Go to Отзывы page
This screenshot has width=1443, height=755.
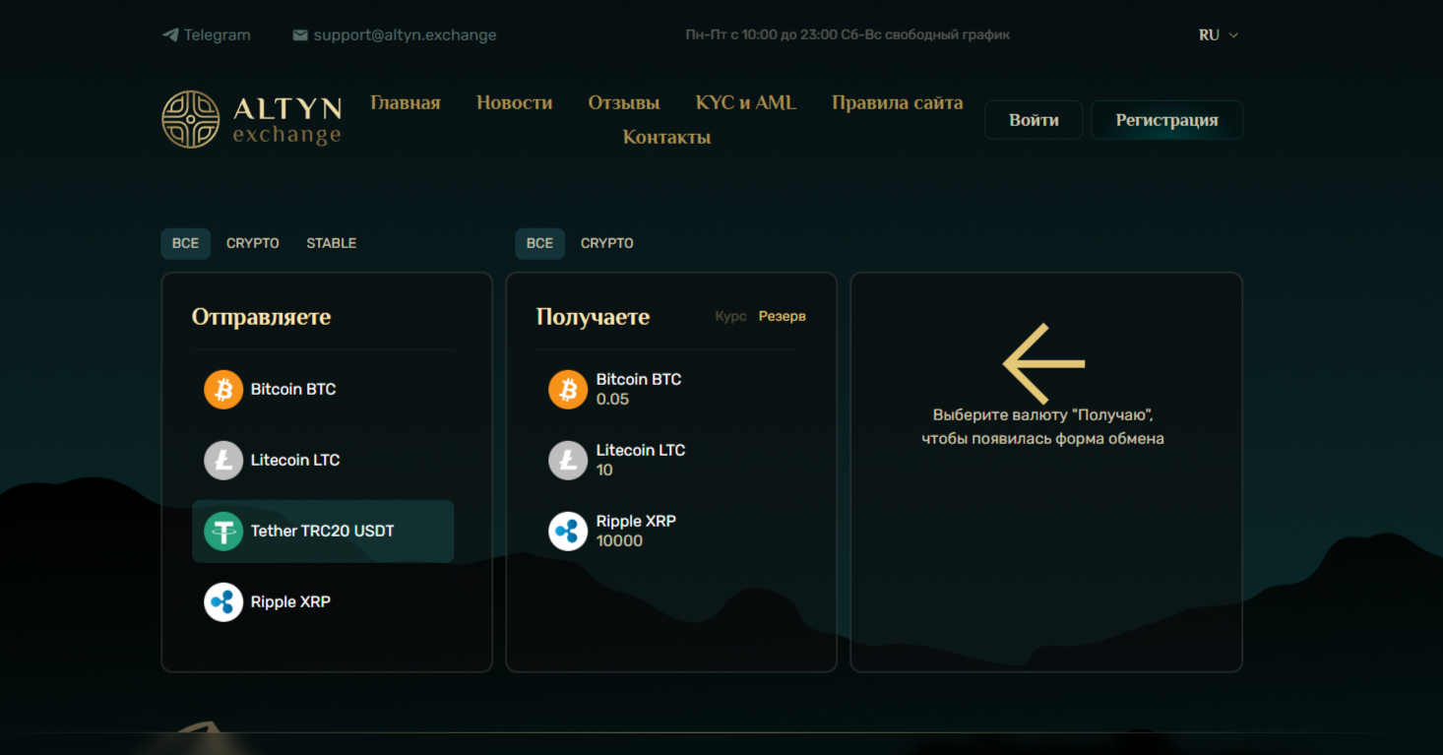click(x=624, y=103)
